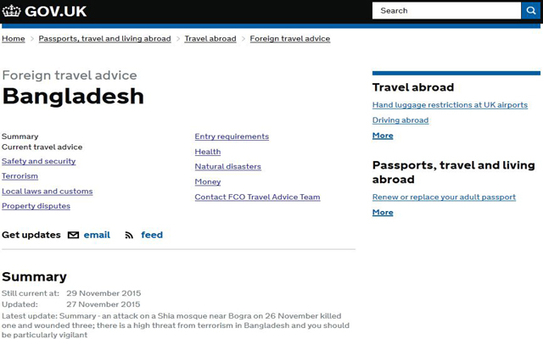Open Contact FCO Travel Advice Team link
The height and width of the screenshot is (339, 543).
257,197
